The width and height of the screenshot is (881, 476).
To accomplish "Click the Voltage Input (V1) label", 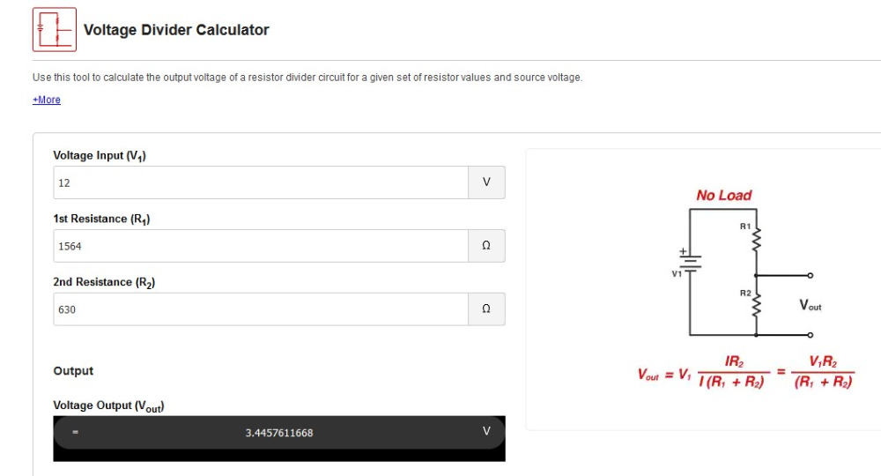I will [100, 156].
